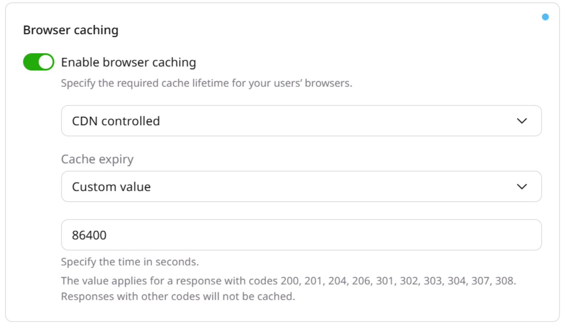Click the Enable browser caching label text
The width and height of the screenshot is (565, 324).
[128, 62]
